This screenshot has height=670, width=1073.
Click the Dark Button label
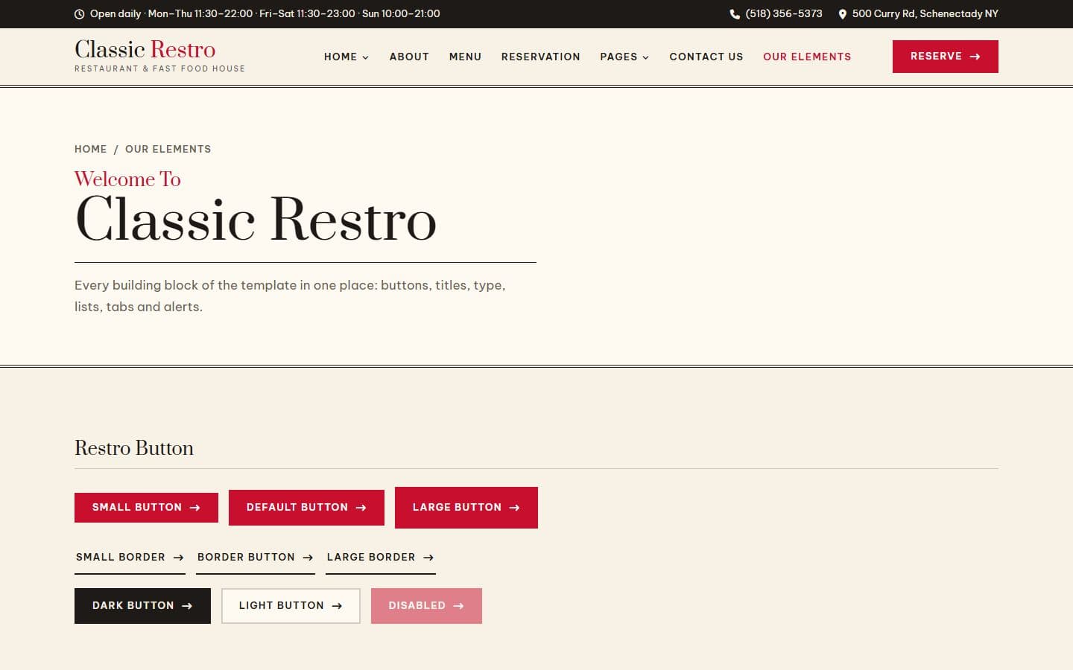coord(133,605)
